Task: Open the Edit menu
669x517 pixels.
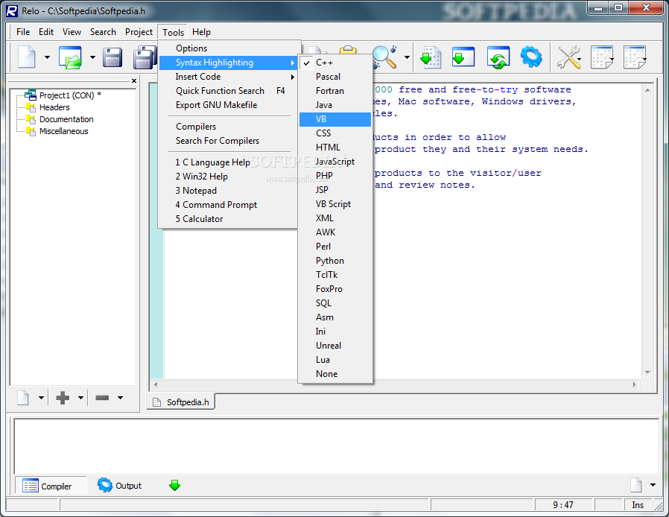Action: click(x=46, y=32)
